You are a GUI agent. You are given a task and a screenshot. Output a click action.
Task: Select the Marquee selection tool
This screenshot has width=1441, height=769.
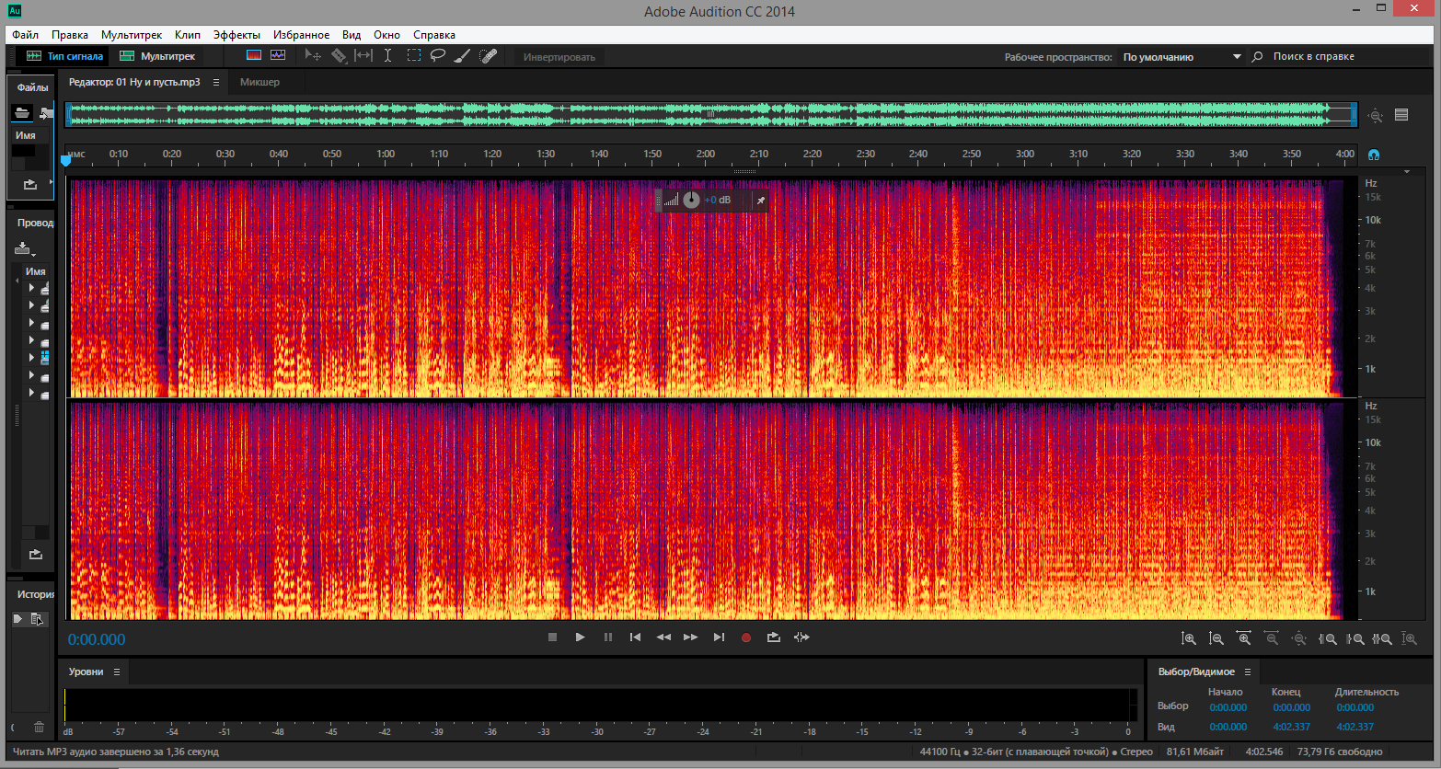[414, 56]
